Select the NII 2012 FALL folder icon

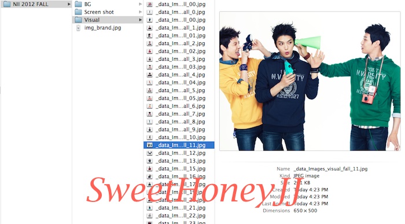[x=7, y=4]
